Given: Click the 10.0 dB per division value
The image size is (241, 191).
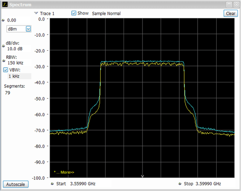Looking at the screenshot, I should 15,48.
